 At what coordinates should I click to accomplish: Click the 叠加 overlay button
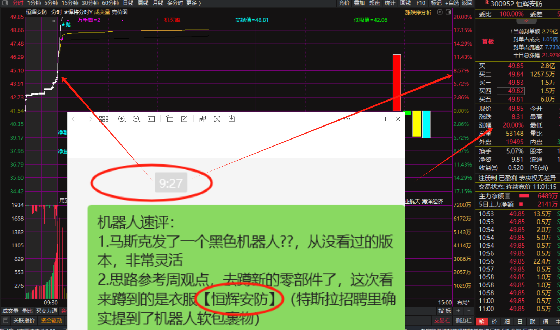pos(359,3)
